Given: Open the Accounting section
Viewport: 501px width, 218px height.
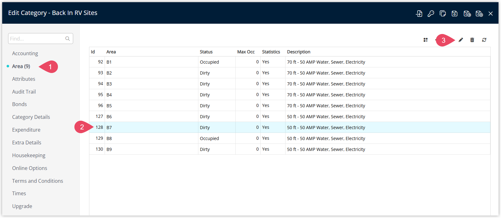Looking at the screenshot, I should tap(25, 53).
